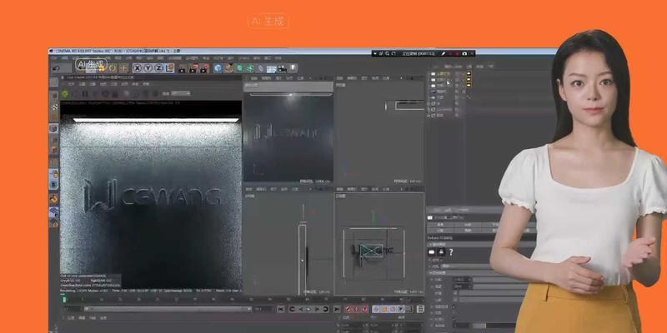
Task: Open the render settings clapboard icon
Action: (204, 68)
